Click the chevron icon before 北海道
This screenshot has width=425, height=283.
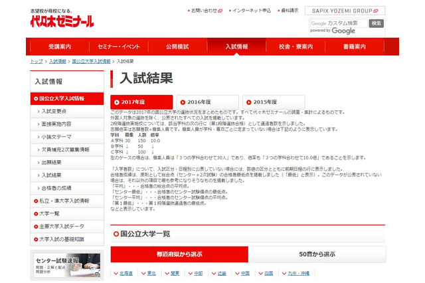(x=116, y=274)
